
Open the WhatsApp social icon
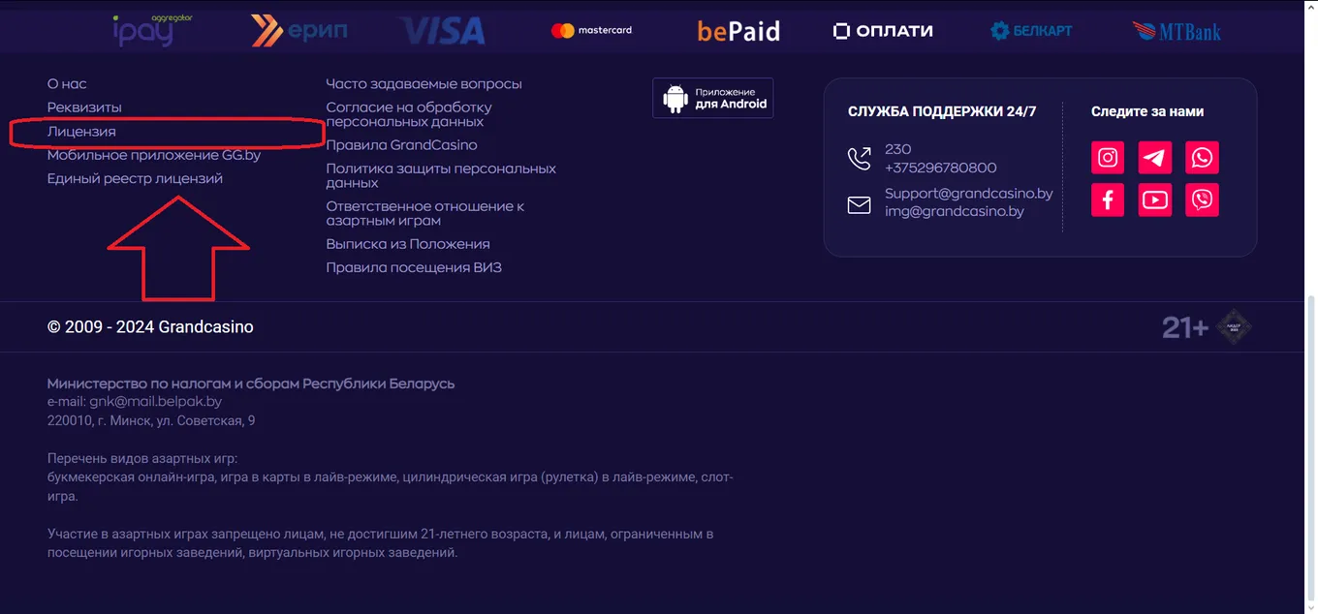tap(1203, 158)
